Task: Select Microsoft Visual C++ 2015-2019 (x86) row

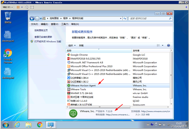Action: click(x=118, y=74)
